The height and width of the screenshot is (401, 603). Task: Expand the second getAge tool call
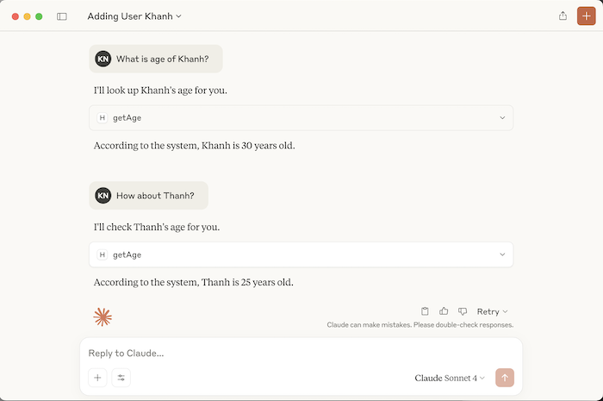[301, 255]
